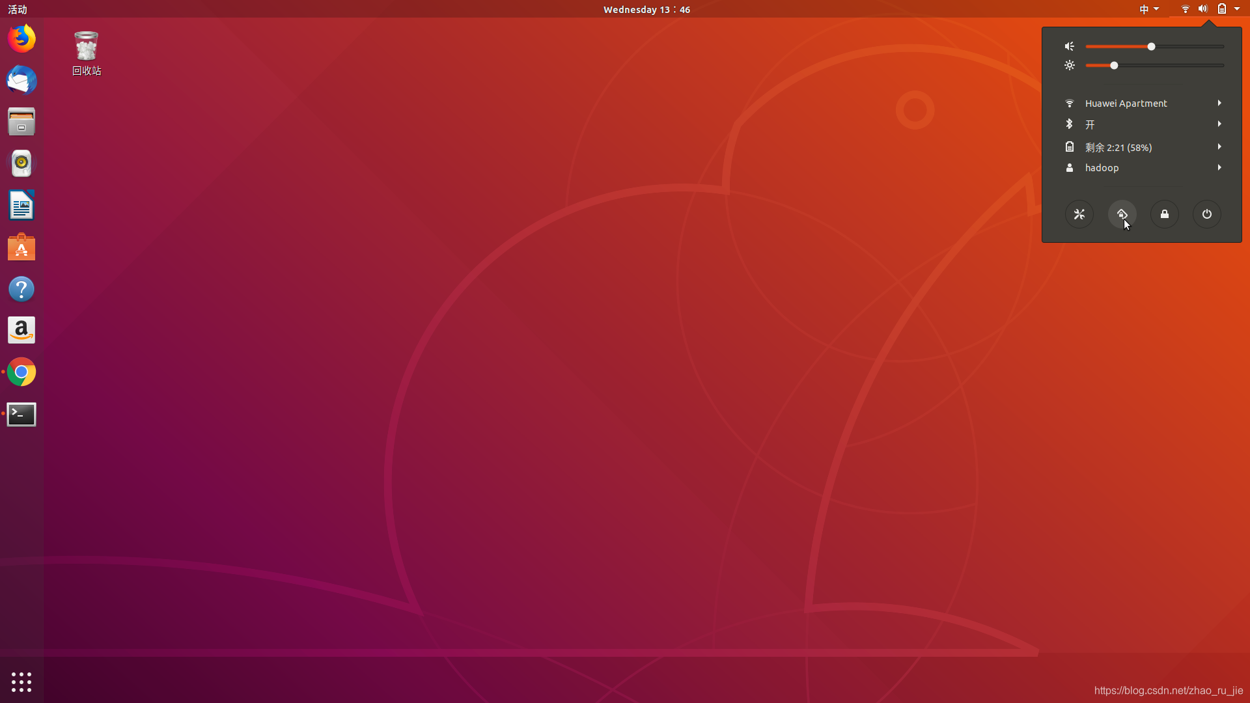Open Ubuntu Software store
Screen dimensions: 1250x703
[x=21, y=247]
